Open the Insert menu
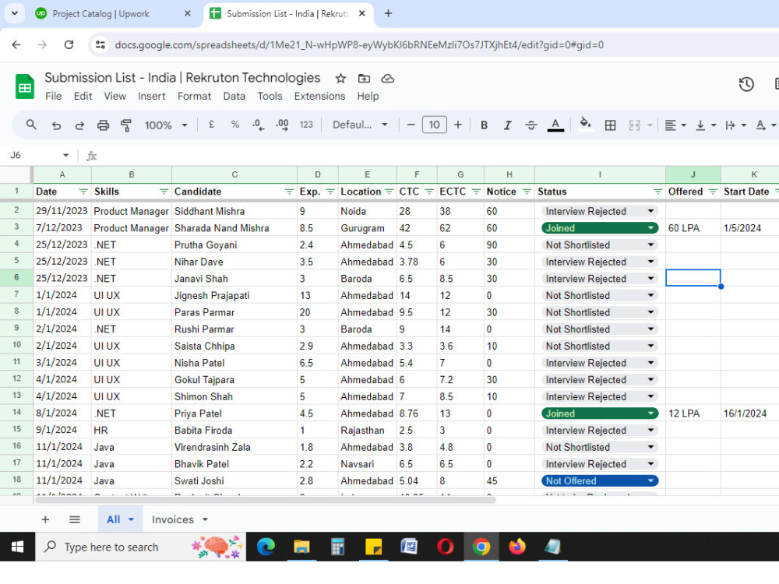Viewport: 779px width, 584px height. pos(152,97)
